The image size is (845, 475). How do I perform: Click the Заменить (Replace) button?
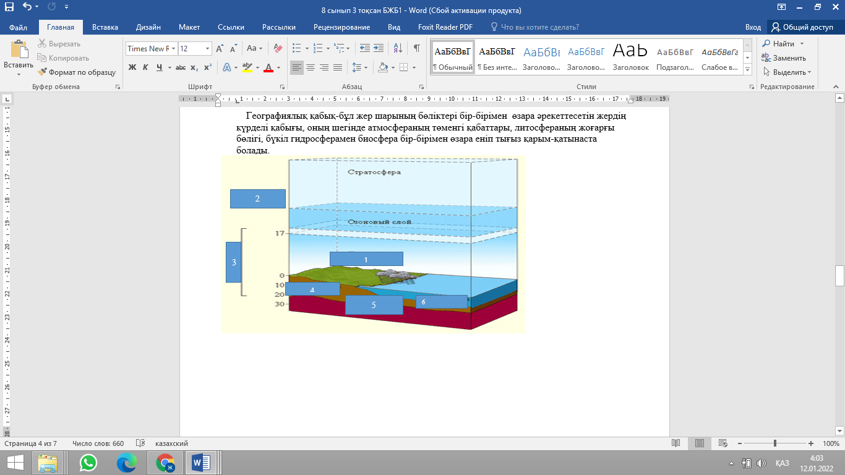pyautogui.click(x=784, y=58)
